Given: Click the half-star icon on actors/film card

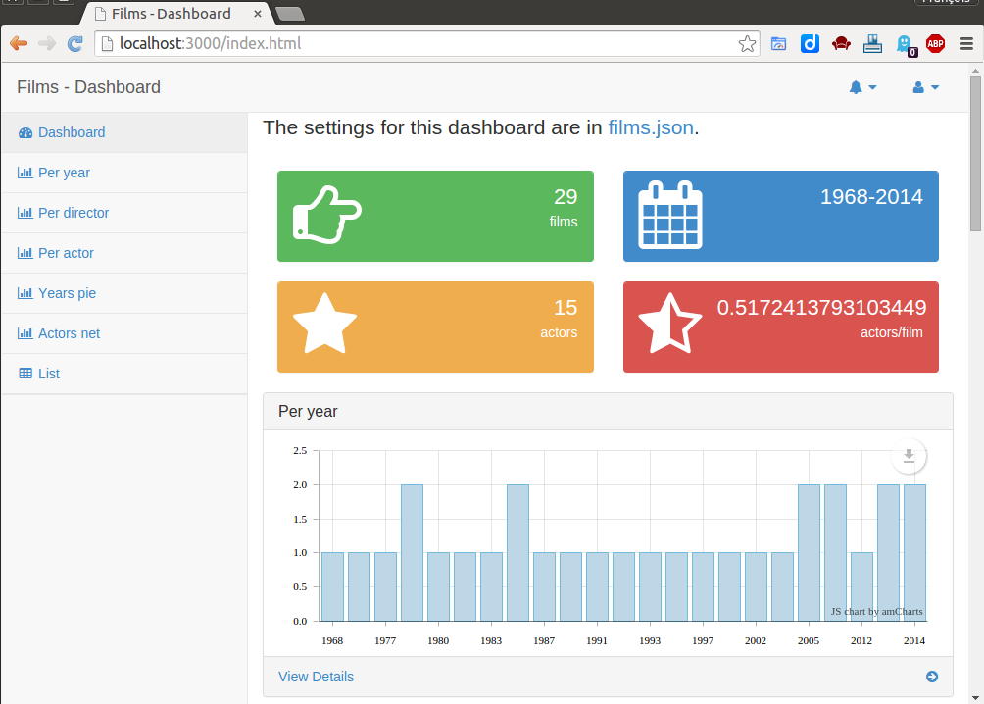Looking at the screenshot, I should (x=670, y=324).
